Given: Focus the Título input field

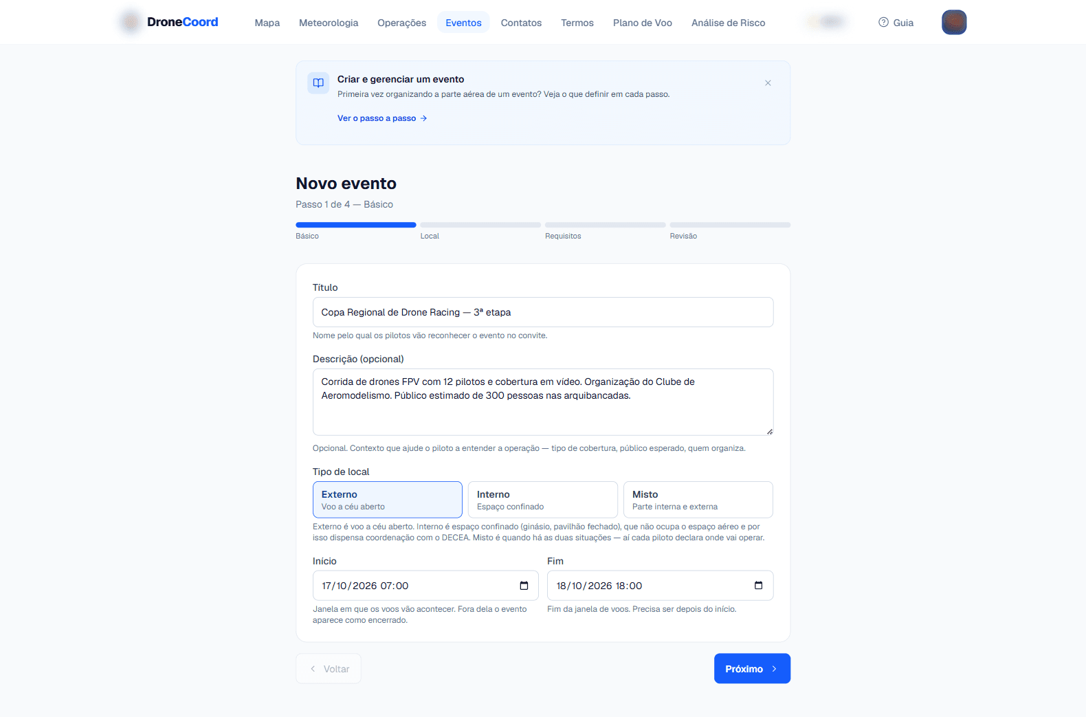Looking at the screenshot, I should coord(543,312).
